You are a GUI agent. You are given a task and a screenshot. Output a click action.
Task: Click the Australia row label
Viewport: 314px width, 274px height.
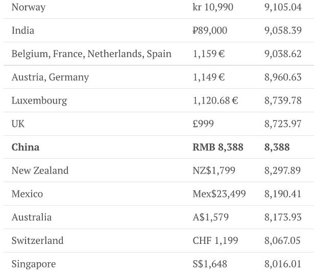coord(32,217)
